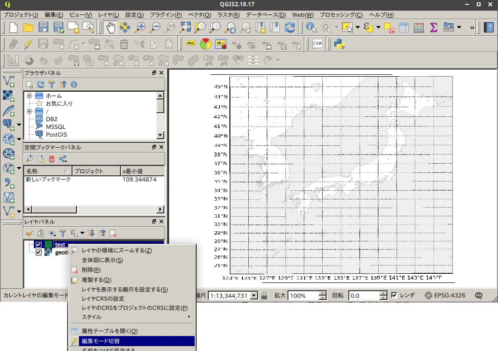Click the rotation value input field
The image size is (498, 351).
click(x=364, y=296)
